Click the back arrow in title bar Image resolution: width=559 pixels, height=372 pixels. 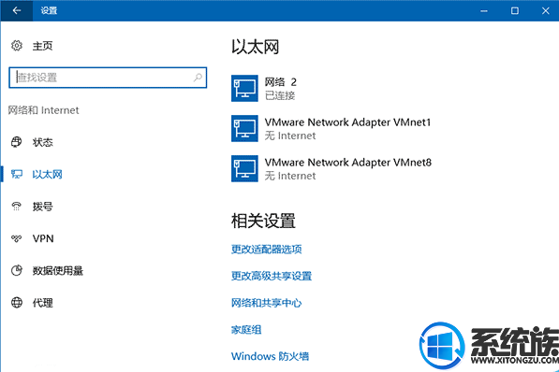pyautogui.click(x=17, y=10)
